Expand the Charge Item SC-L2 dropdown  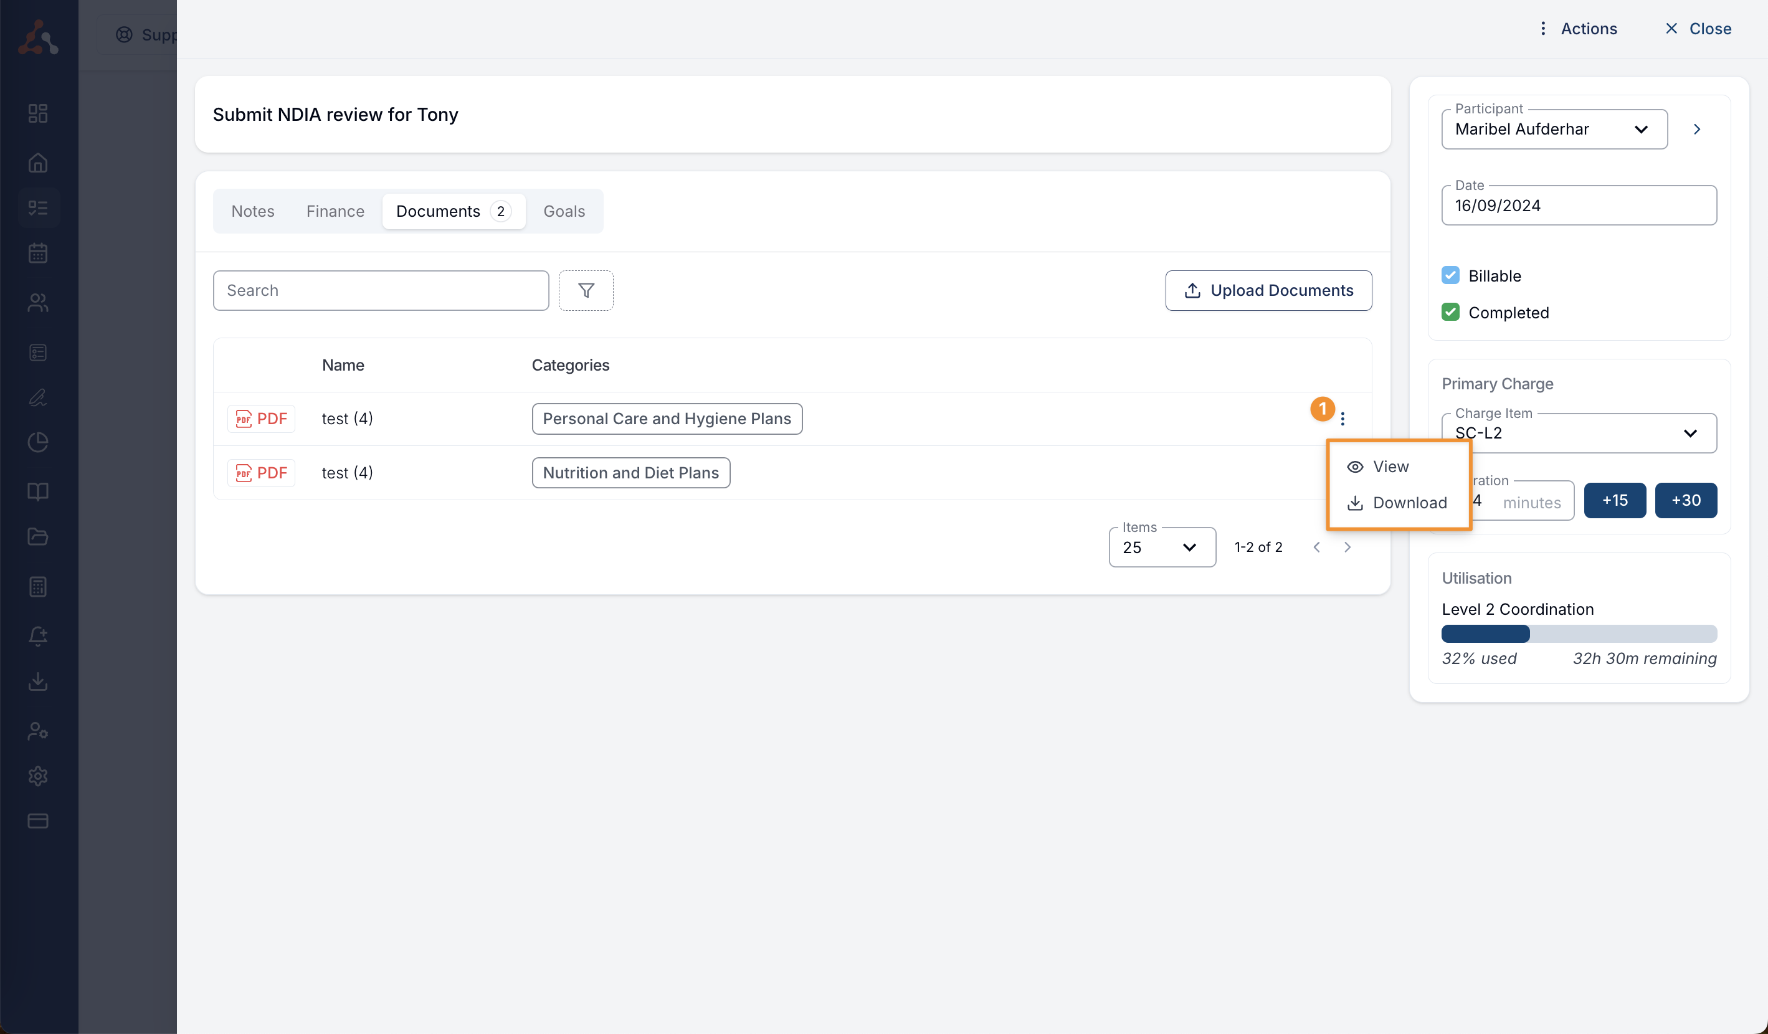tap(1579, 433)
